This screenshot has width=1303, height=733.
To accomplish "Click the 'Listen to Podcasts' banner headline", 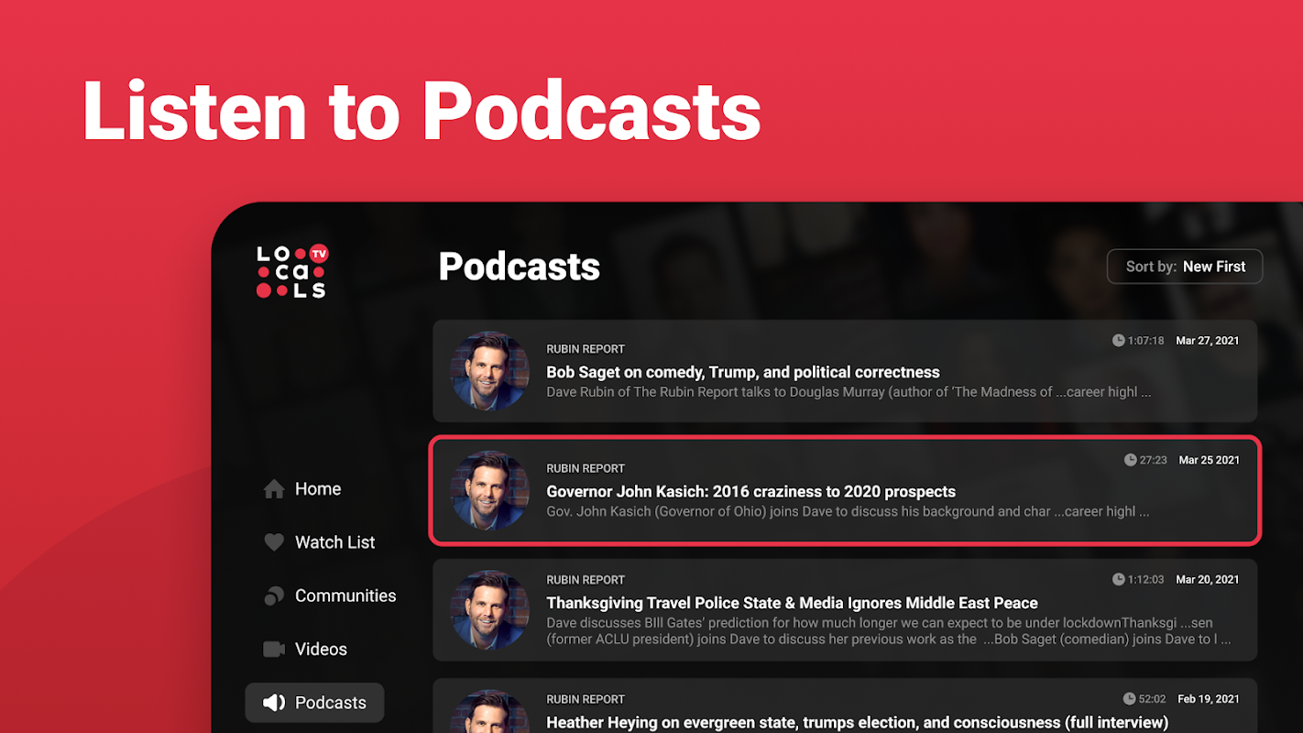I will pyautogui.click(x=422, y=110).
